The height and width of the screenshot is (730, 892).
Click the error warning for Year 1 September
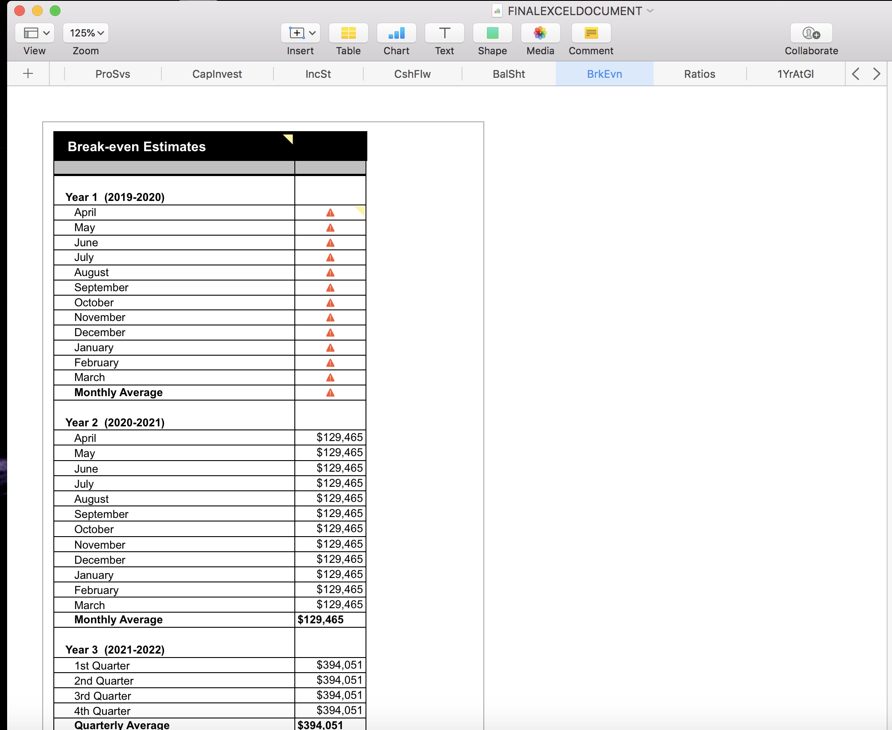[330, 288]
